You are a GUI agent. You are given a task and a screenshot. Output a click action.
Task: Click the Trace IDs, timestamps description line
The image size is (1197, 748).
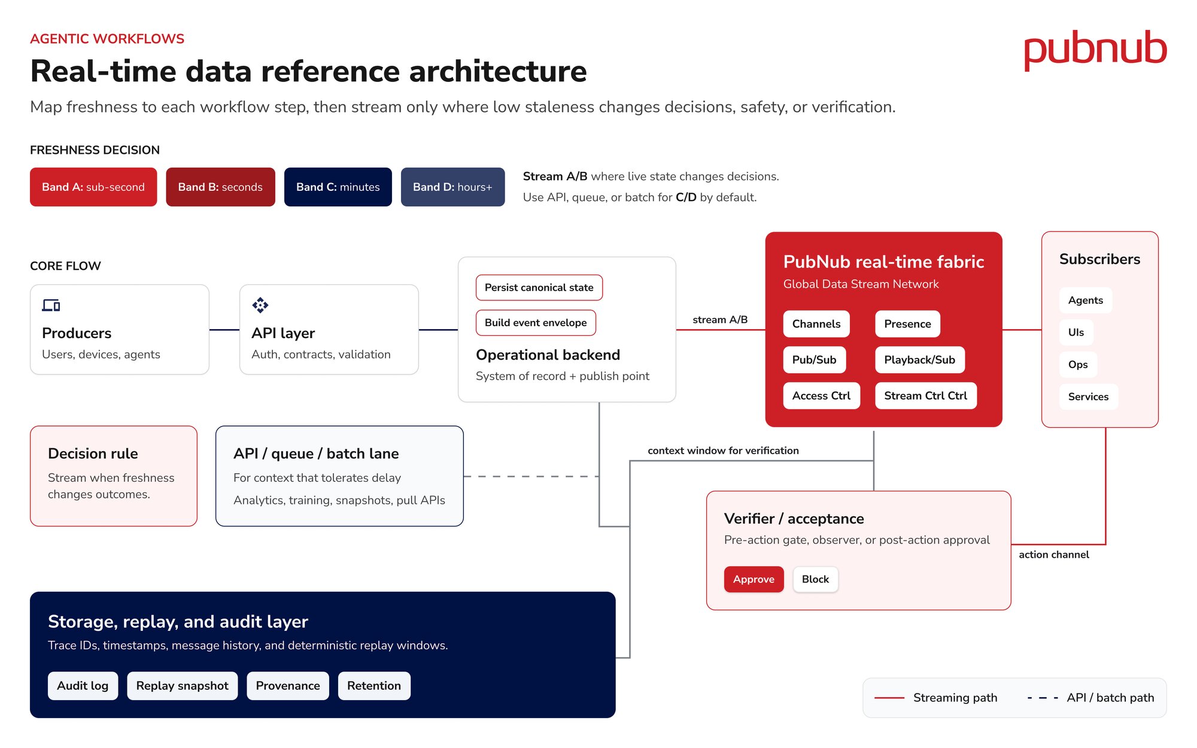(x=248, y=646)
